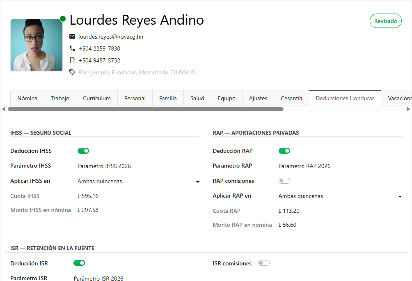The width and height of the screenshot is (412, 281).
Task: Open the Aplicar IHSS en dropdown
Action: [x=138, y=181]
